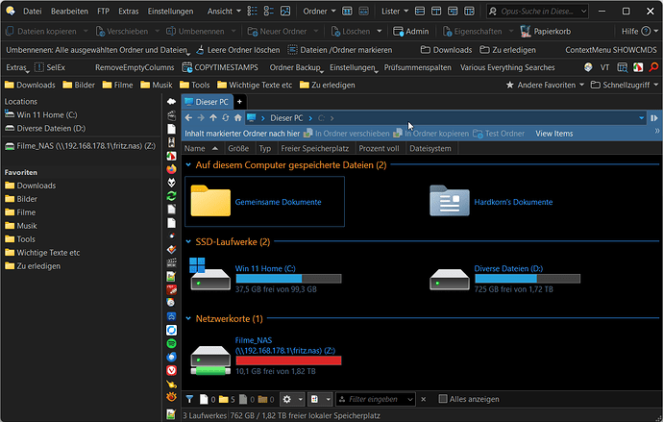Click Musik in the favorites toolbar
Screen dimensions: 663x422
pyautogui.click(x=157, y=85)
